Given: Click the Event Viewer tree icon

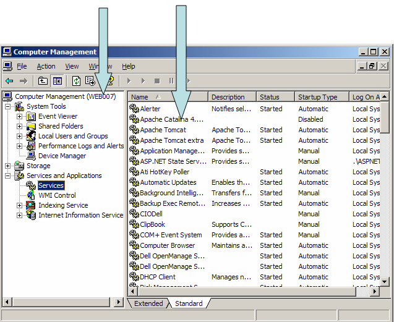Looking at the screenshot, I should [x=31, y=116].
